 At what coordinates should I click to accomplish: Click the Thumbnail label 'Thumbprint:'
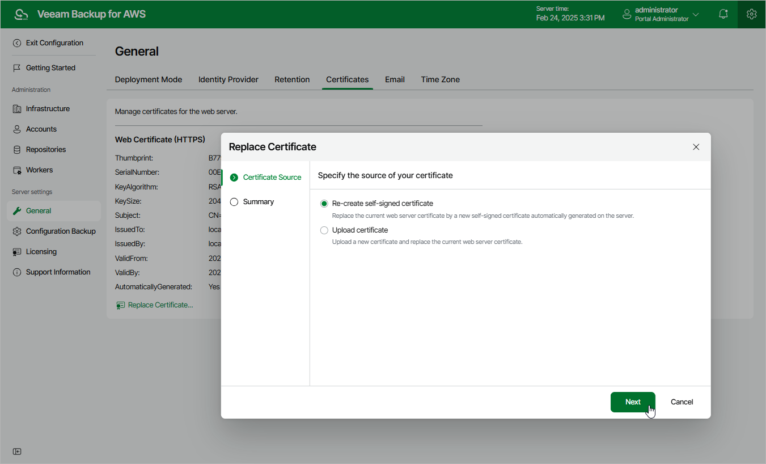[134, 158]
